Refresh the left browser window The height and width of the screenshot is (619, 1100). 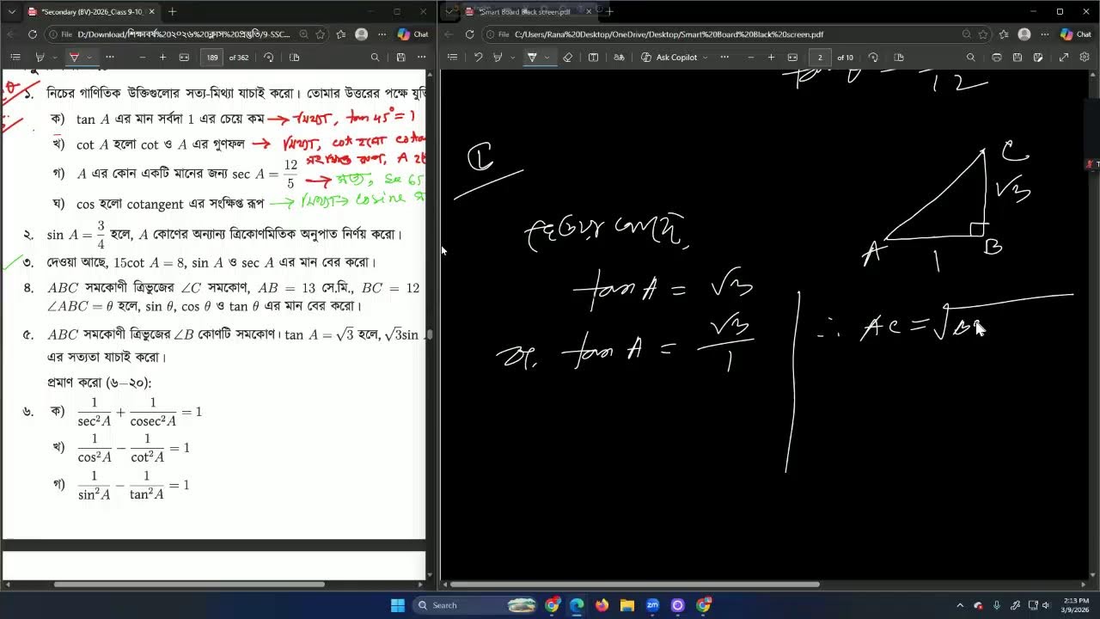[32, 34]
